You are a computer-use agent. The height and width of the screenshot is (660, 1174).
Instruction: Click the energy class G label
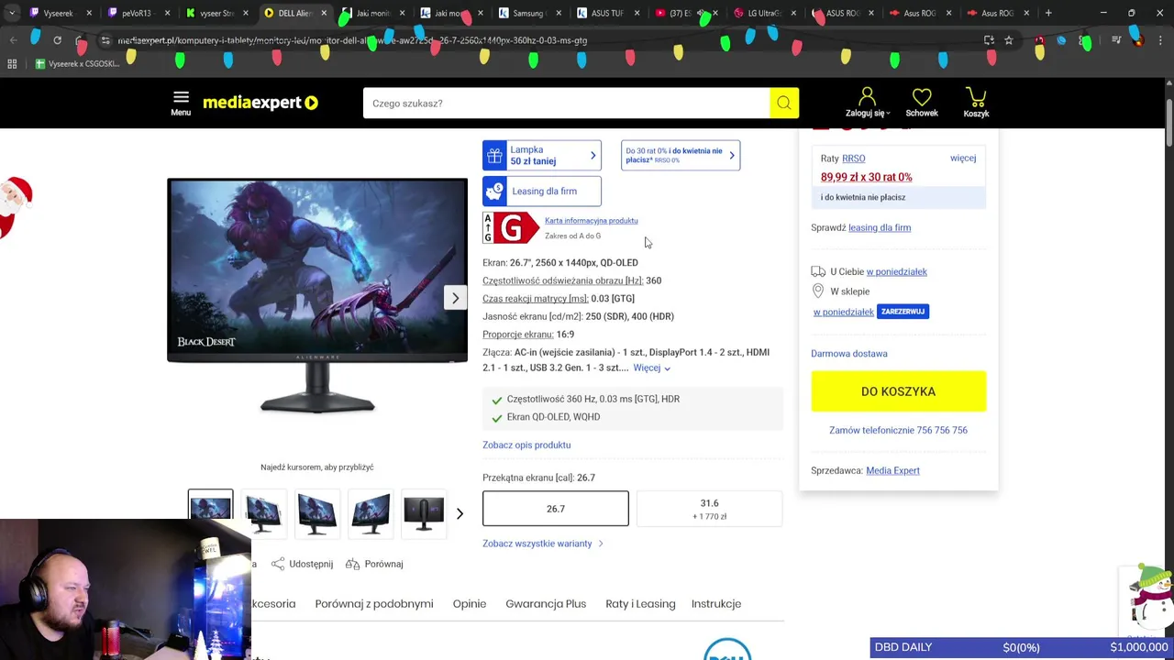[511, 228]
